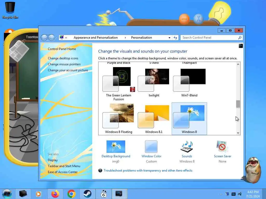The width and height of the screenshot is (266, 199).
Task: Open Change desktop icons link
Action: 63,58
